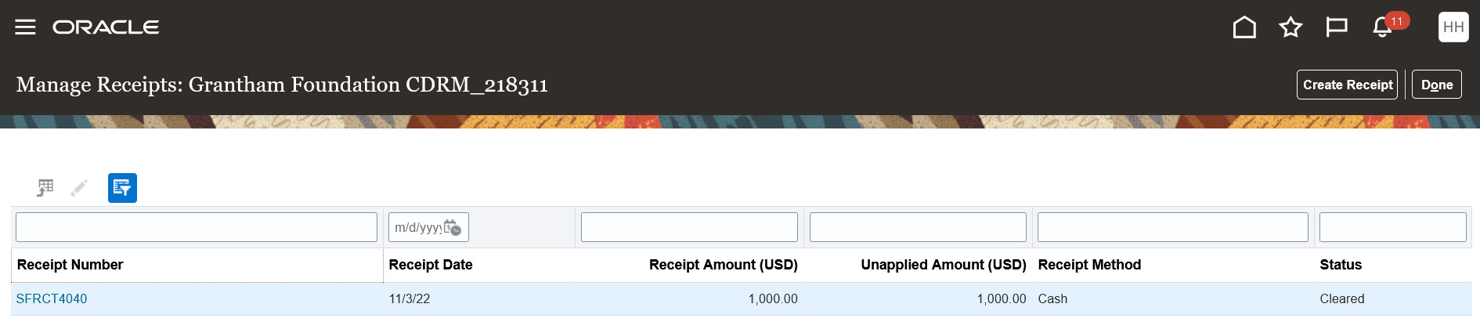
Task: Open the Receipt Date calendar picker
Action: [453, 228]
